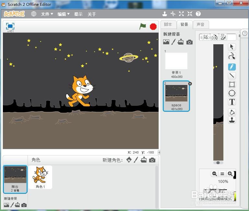
Task: Zoom out the paint canvas
Action: click(x=214, y=174)
